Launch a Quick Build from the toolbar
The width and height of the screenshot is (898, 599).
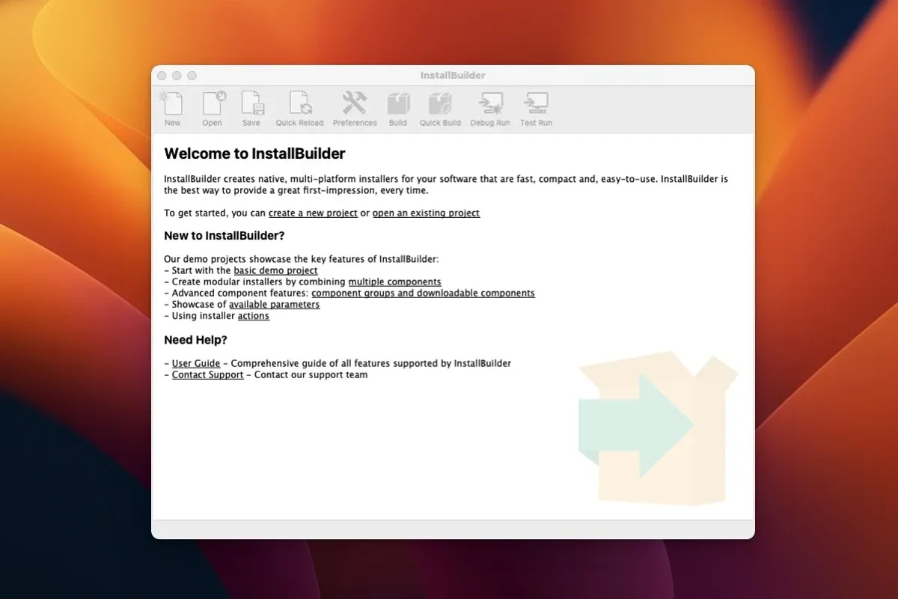click(440, 105)
